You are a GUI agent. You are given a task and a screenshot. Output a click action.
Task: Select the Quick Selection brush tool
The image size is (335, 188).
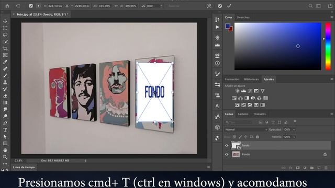[5, 42]
